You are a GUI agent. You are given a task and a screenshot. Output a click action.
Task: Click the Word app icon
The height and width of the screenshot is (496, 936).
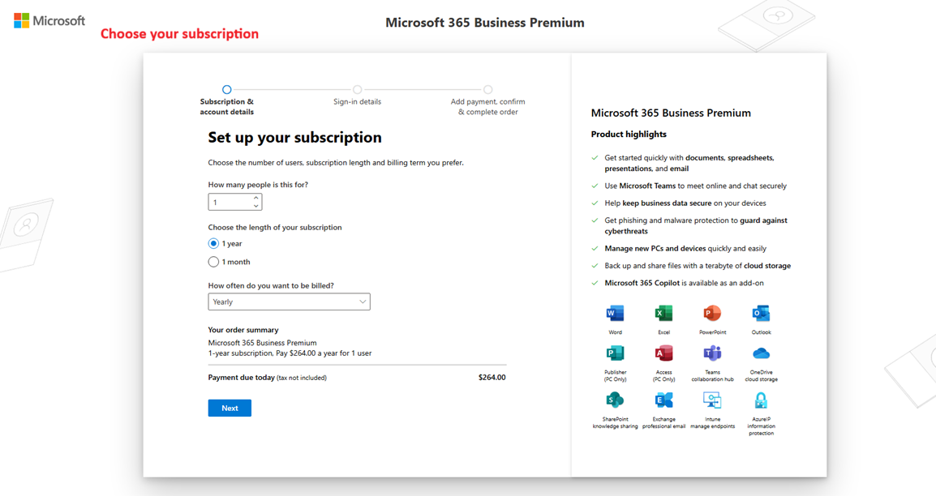point(615,313)
